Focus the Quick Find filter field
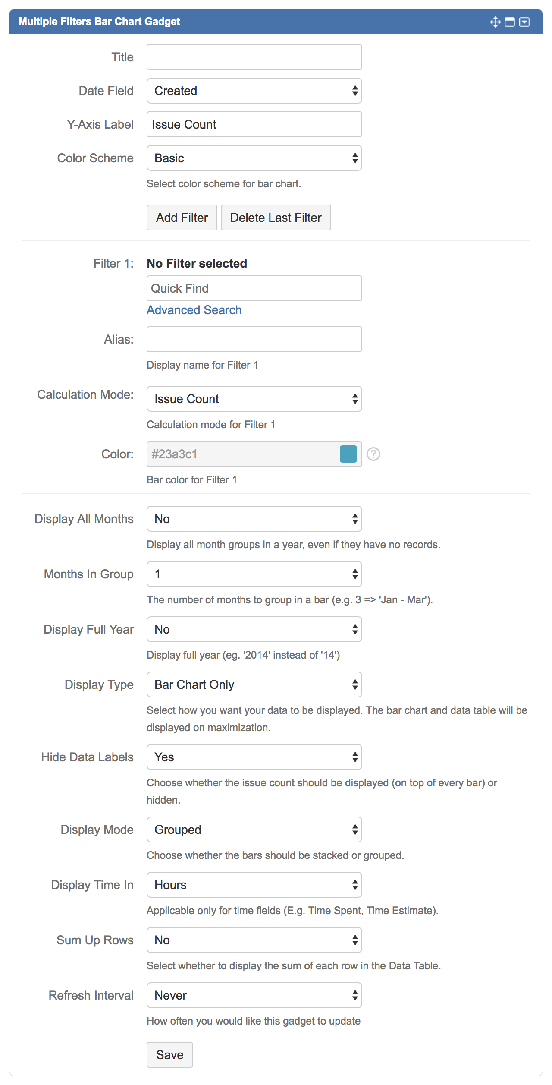This screenshot has height=1085, width=552. click(254, 288)
